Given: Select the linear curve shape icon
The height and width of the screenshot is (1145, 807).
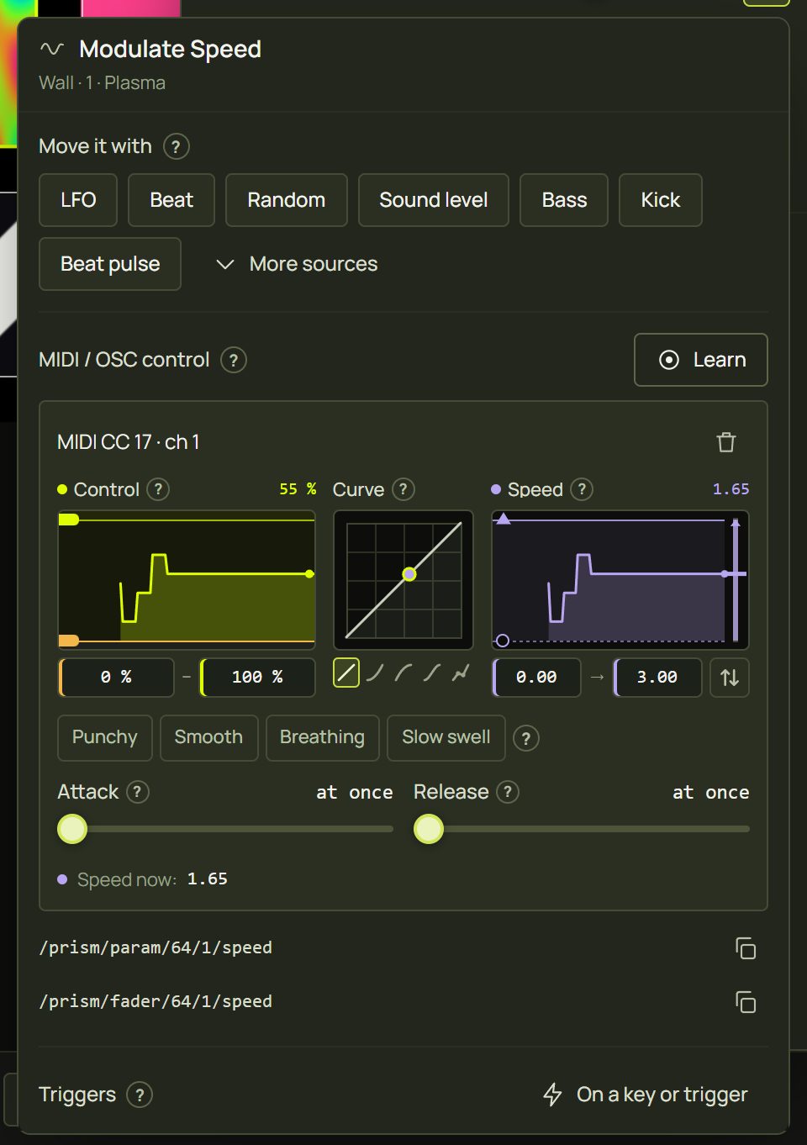Looking at the screenshot, I should (x=346, y=673).
